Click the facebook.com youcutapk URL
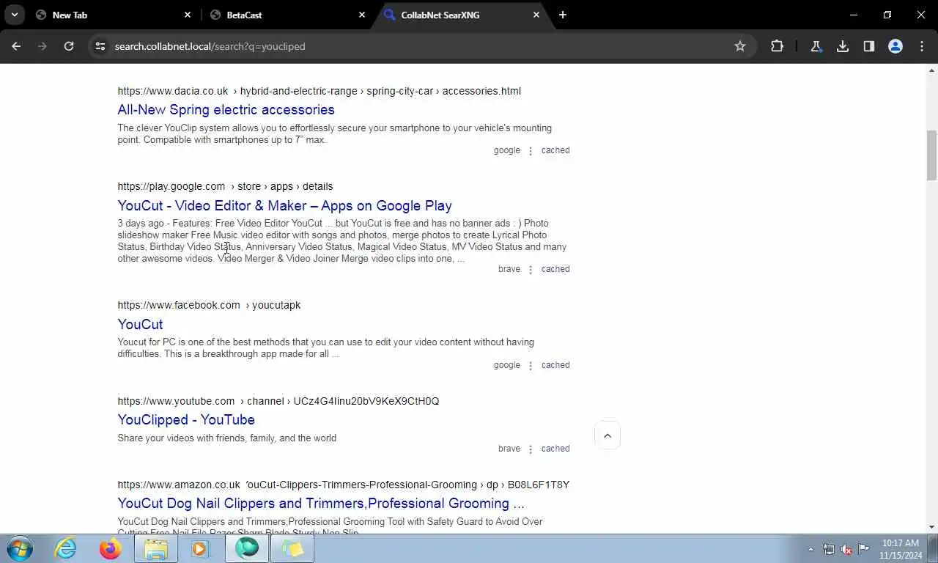 [x=209, y=305]
